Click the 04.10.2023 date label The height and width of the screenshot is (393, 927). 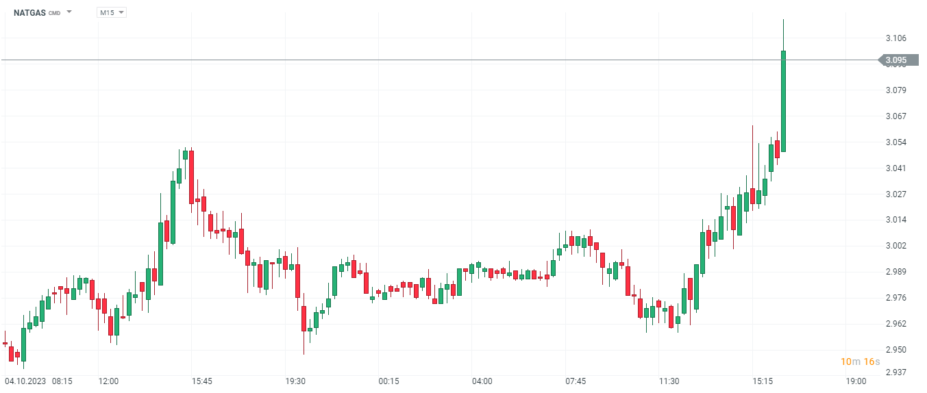pyautogui.click(x=25, y=381)
